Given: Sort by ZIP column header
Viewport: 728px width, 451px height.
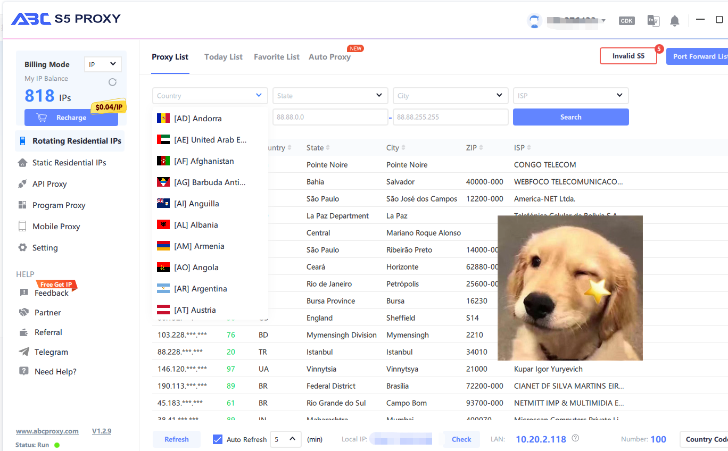Looking at the screenshot, I should pos(474,148).
